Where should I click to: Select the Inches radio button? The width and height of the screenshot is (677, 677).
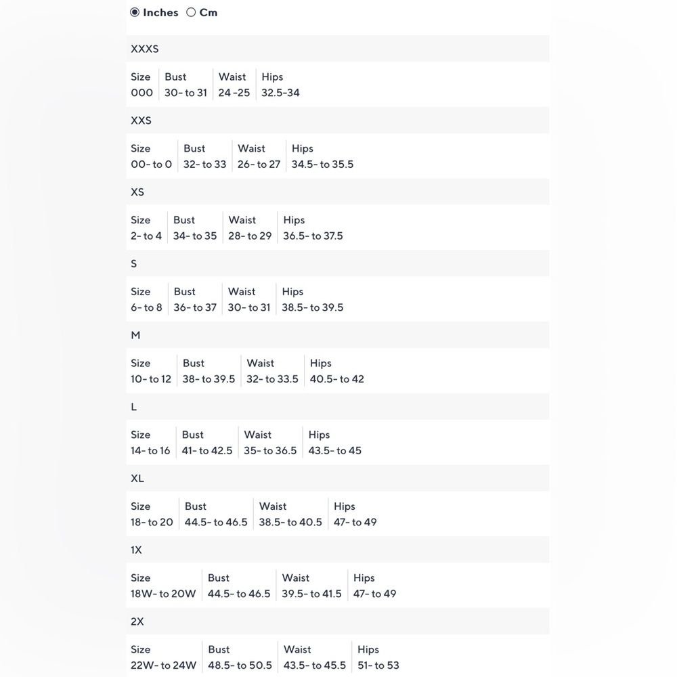[135, 12]
